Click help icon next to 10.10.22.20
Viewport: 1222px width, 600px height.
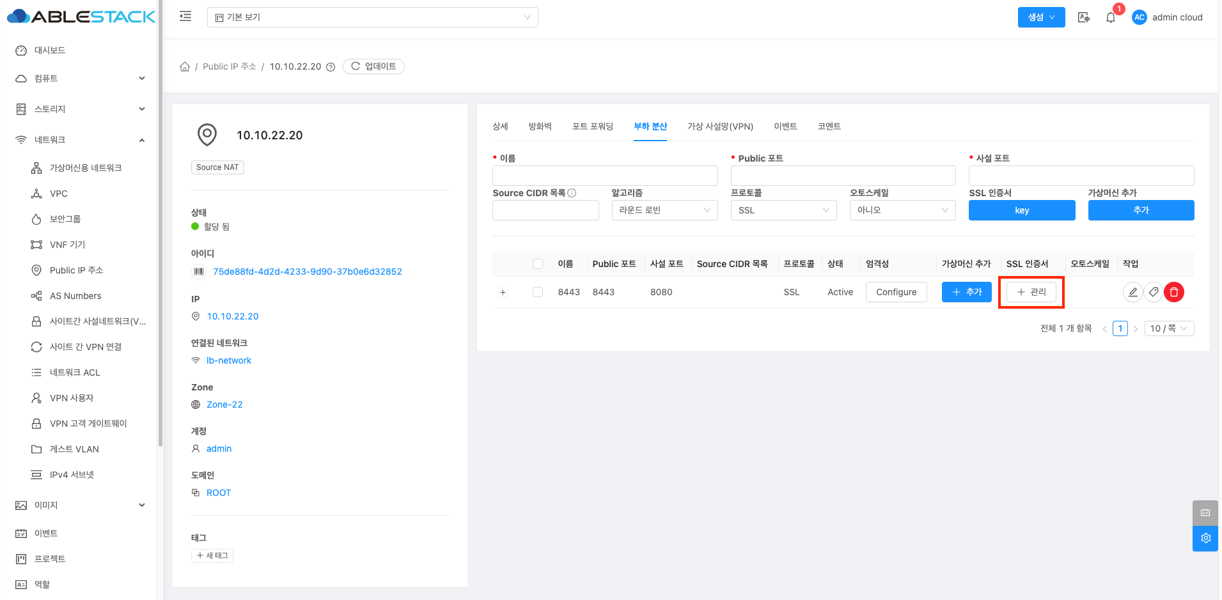331,67
